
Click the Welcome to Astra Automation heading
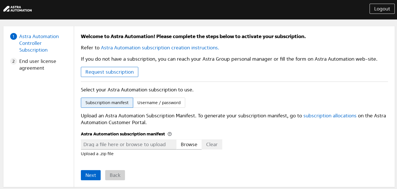(x=193, y=36)
